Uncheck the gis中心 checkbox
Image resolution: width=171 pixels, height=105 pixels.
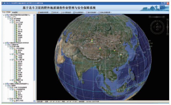click(8, 17)
